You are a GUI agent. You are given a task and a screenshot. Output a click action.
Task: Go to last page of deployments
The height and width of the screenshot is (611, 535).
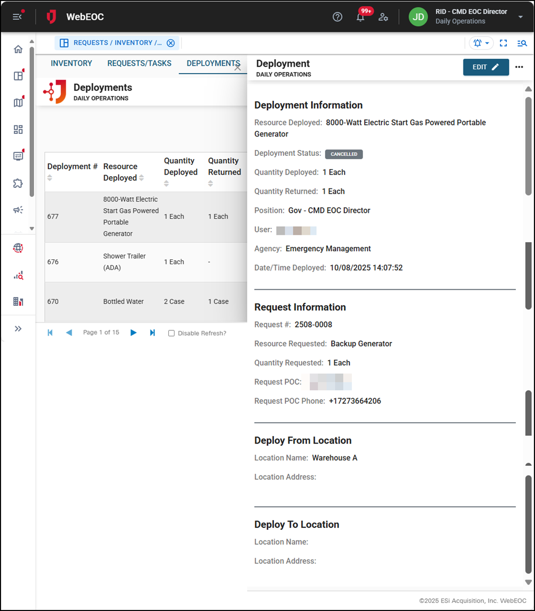[x=153, y=332]
